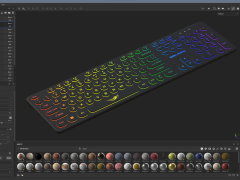
Task: Toggle the checked checkbox in properties panel
Action: pos(10,117)
